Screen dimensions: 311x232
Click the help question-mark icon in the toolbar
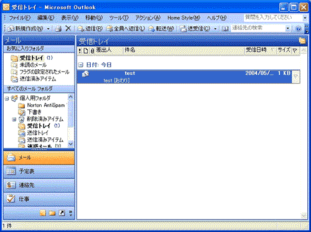pyautogui.click(x=299, y=29)
